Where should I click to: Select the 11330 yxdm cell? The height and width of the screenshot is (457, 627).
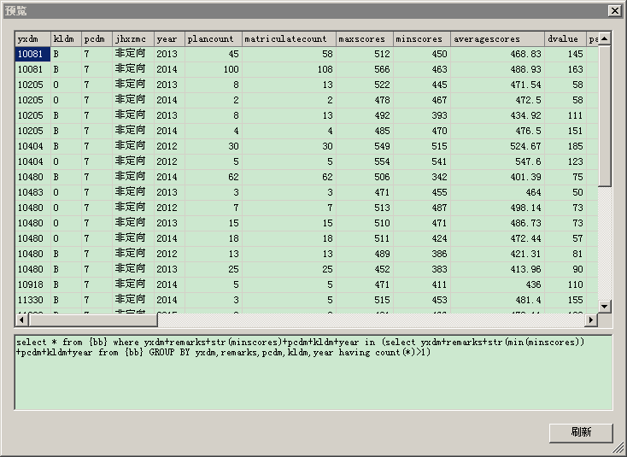(32, 301)
